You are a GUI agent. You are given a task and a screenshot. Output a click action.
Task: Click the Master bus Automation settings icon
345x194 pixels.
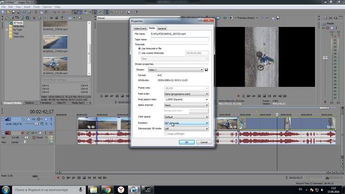click(x=328, y=28)
